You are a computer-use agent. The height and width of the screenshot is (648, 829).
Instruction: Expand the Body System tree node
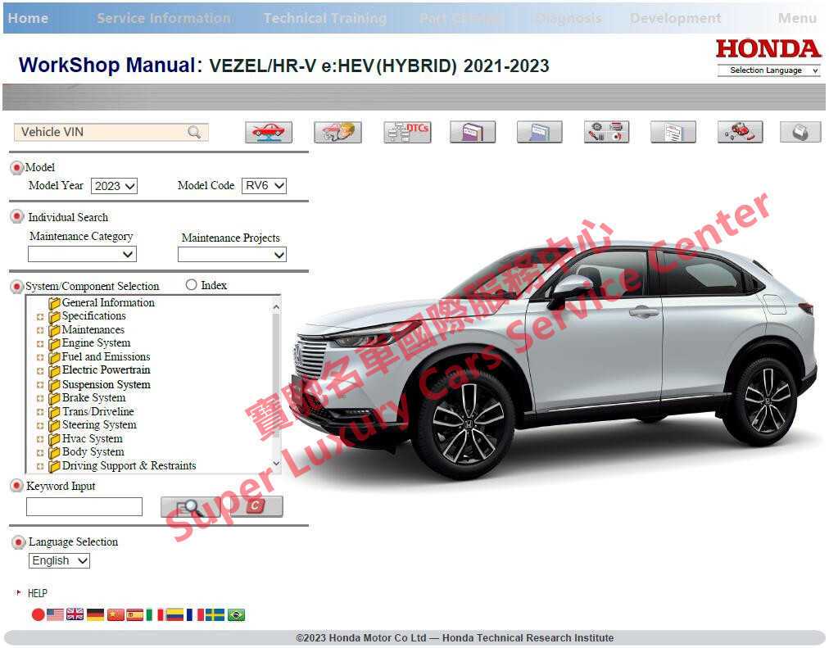pyautogui.click(x=39, y=453)
